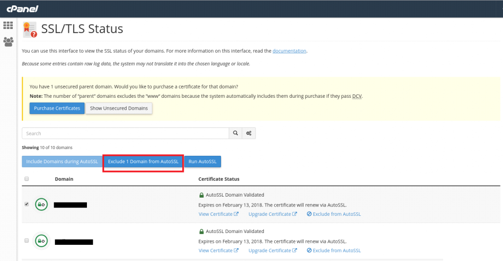Click first domain's green lock status icon
Screen dimensions: 503x261
[x=41, y=204]
